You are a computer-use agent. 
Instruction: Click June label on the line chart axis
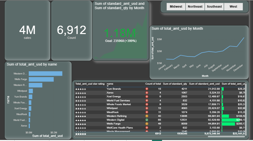click(x=199, y=66)
